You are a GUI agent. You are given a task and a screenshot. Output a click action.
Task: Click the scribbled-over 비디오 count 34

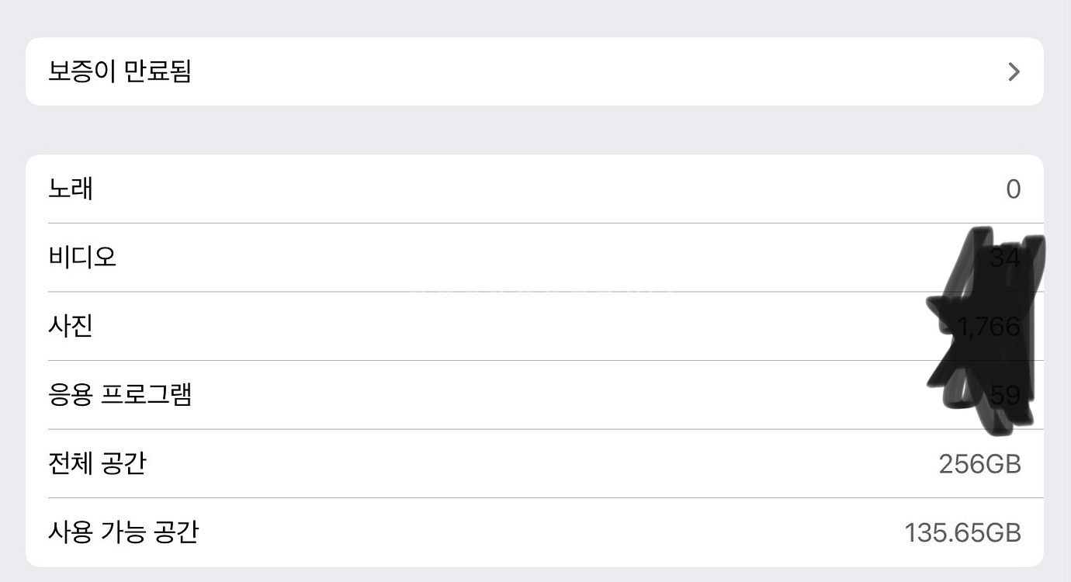pos(1004,258)
